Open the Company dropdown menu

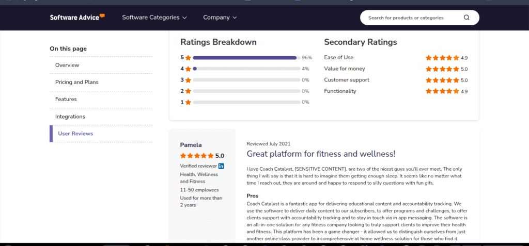[220, 18]
